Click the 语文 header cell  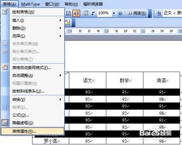point(87,80)
